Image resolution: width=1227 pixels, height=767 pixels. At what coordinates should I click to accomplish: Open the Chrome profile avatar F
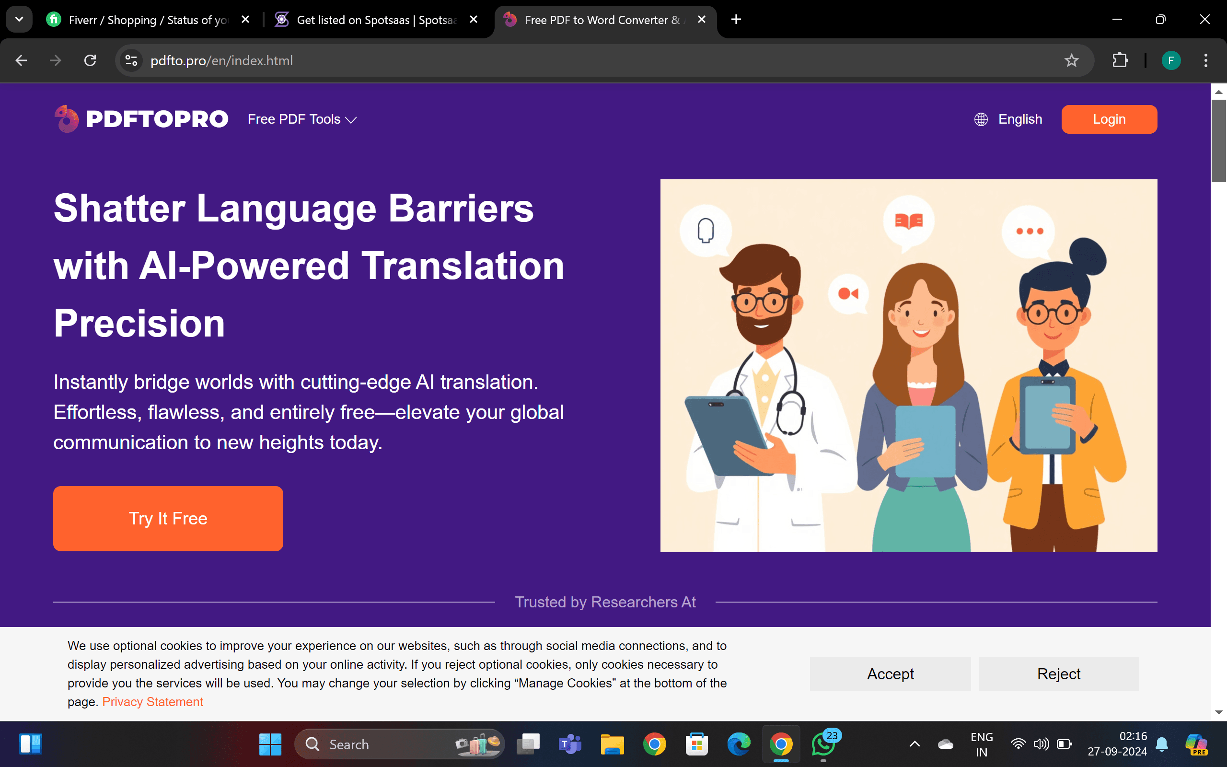pyautogui.click(x=1171, y=60)
